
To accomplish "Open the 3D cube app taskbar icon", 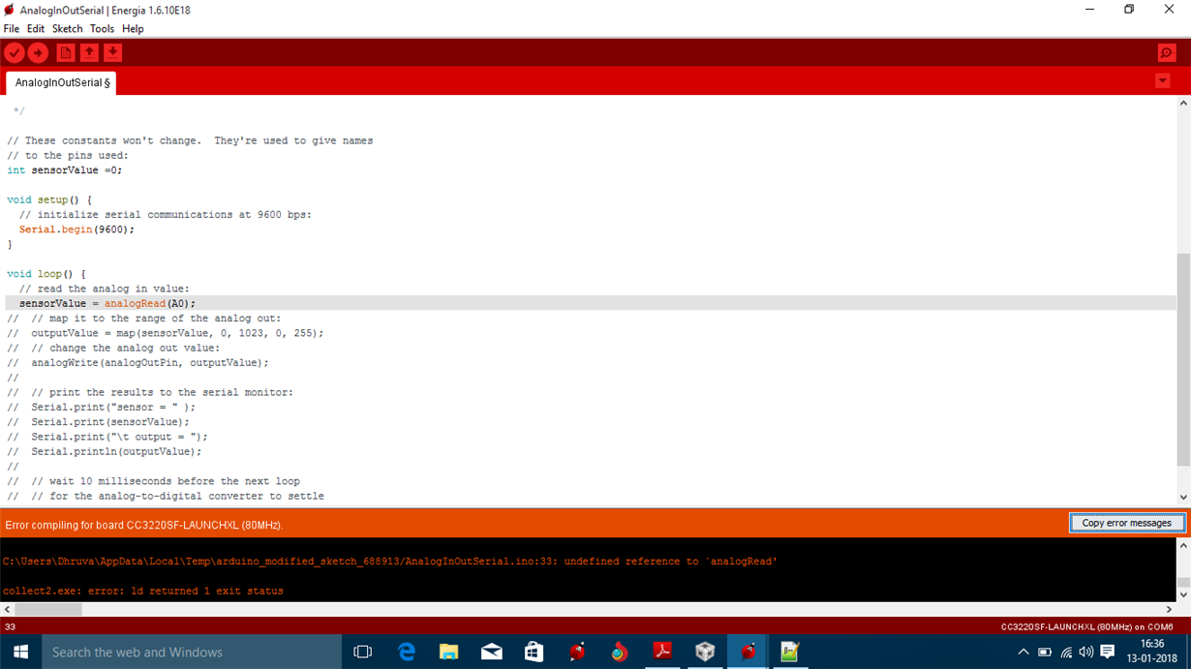I will [705, 653].
